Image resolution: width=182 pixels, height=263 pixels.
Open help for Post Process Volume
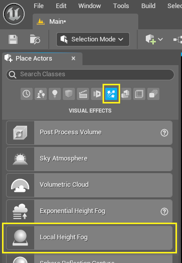(x=164, y=133)
